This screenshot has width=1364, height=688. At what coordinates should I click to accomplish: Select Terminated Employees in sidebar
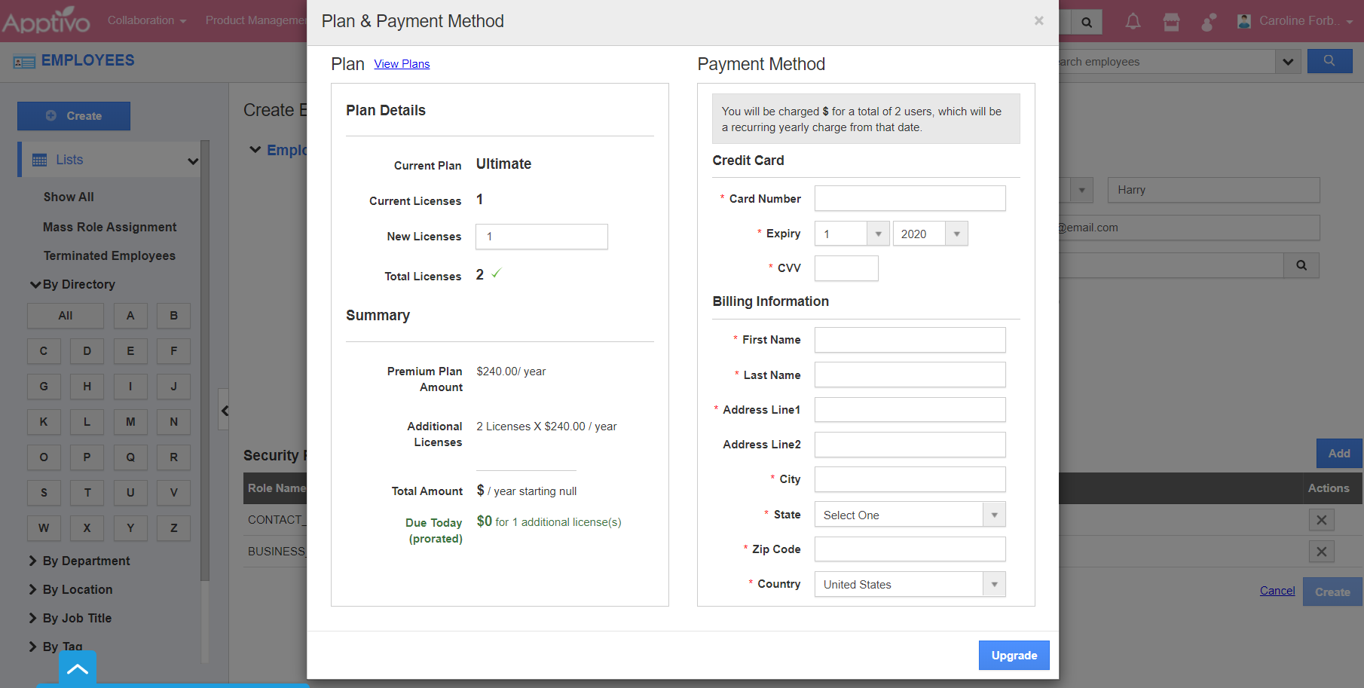(x=109, y=256)
